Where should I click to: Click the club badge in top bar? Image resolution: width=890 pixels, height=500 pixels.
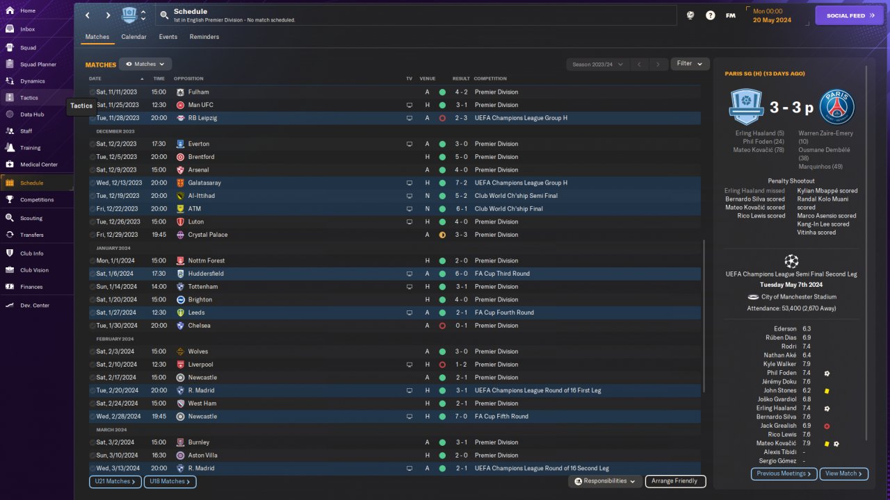(129, 15)
